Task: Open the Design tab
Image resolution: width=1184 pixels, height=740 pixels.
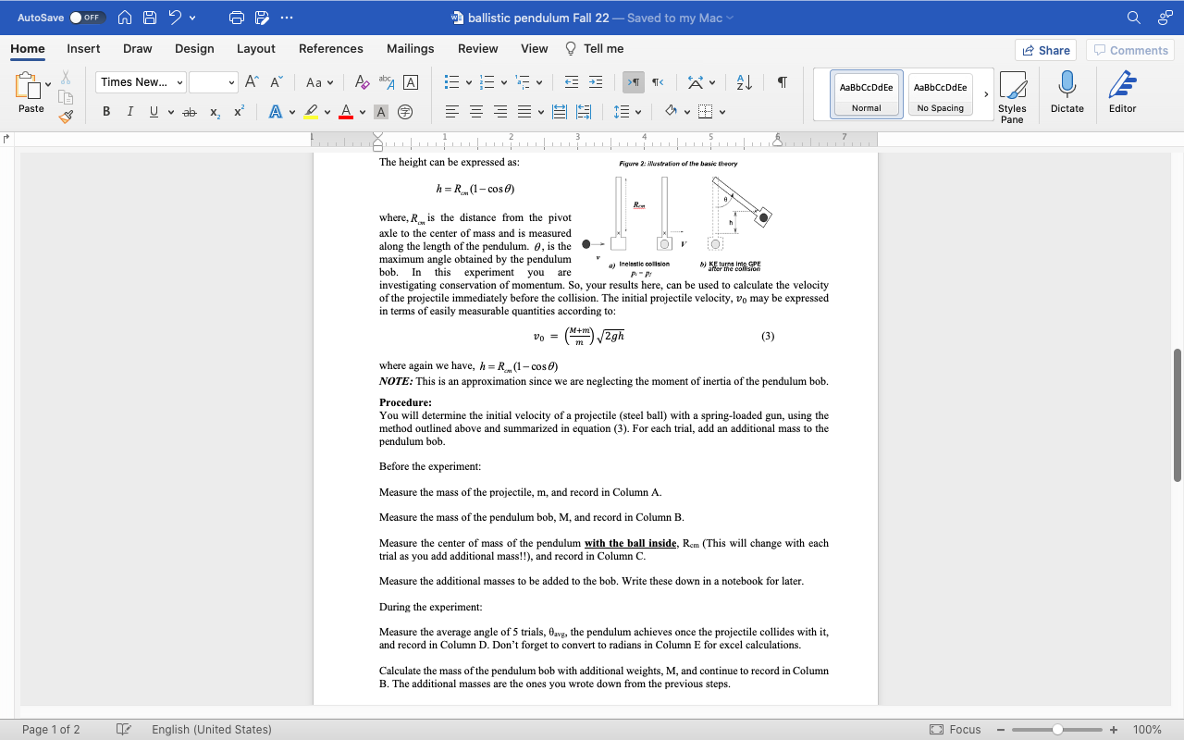Action: click(x=194, y=48)
